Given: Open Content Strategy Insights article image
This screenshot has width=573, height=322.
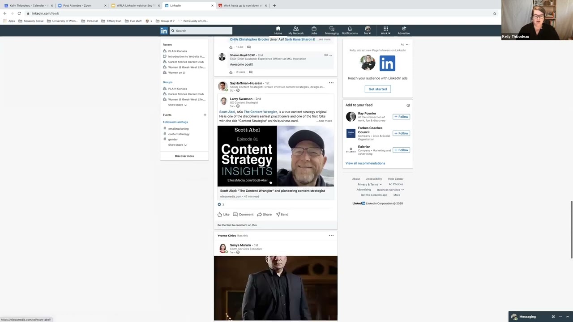Looking at the screenshot, I should pyautogui.click(x=276, y=156).
